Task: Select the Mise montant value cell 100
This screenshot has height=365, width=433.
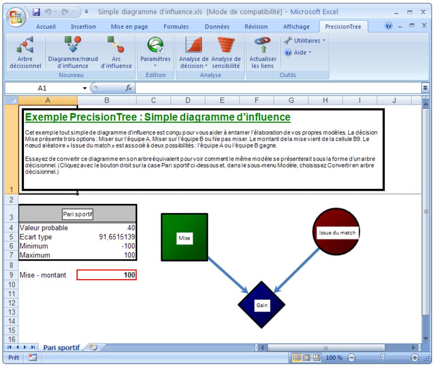Action: click(106, 275)
